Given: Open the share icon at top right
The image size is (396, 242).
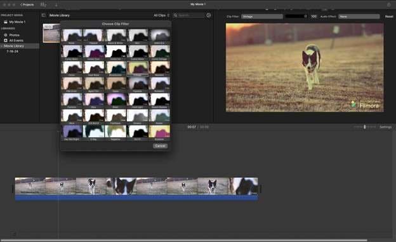Looking at the screenshot, I should (388, 4).
